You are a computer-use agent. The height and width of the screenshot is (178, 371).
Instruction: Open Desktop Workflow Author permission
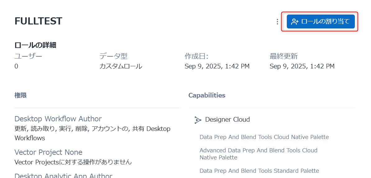click(58, 118)
